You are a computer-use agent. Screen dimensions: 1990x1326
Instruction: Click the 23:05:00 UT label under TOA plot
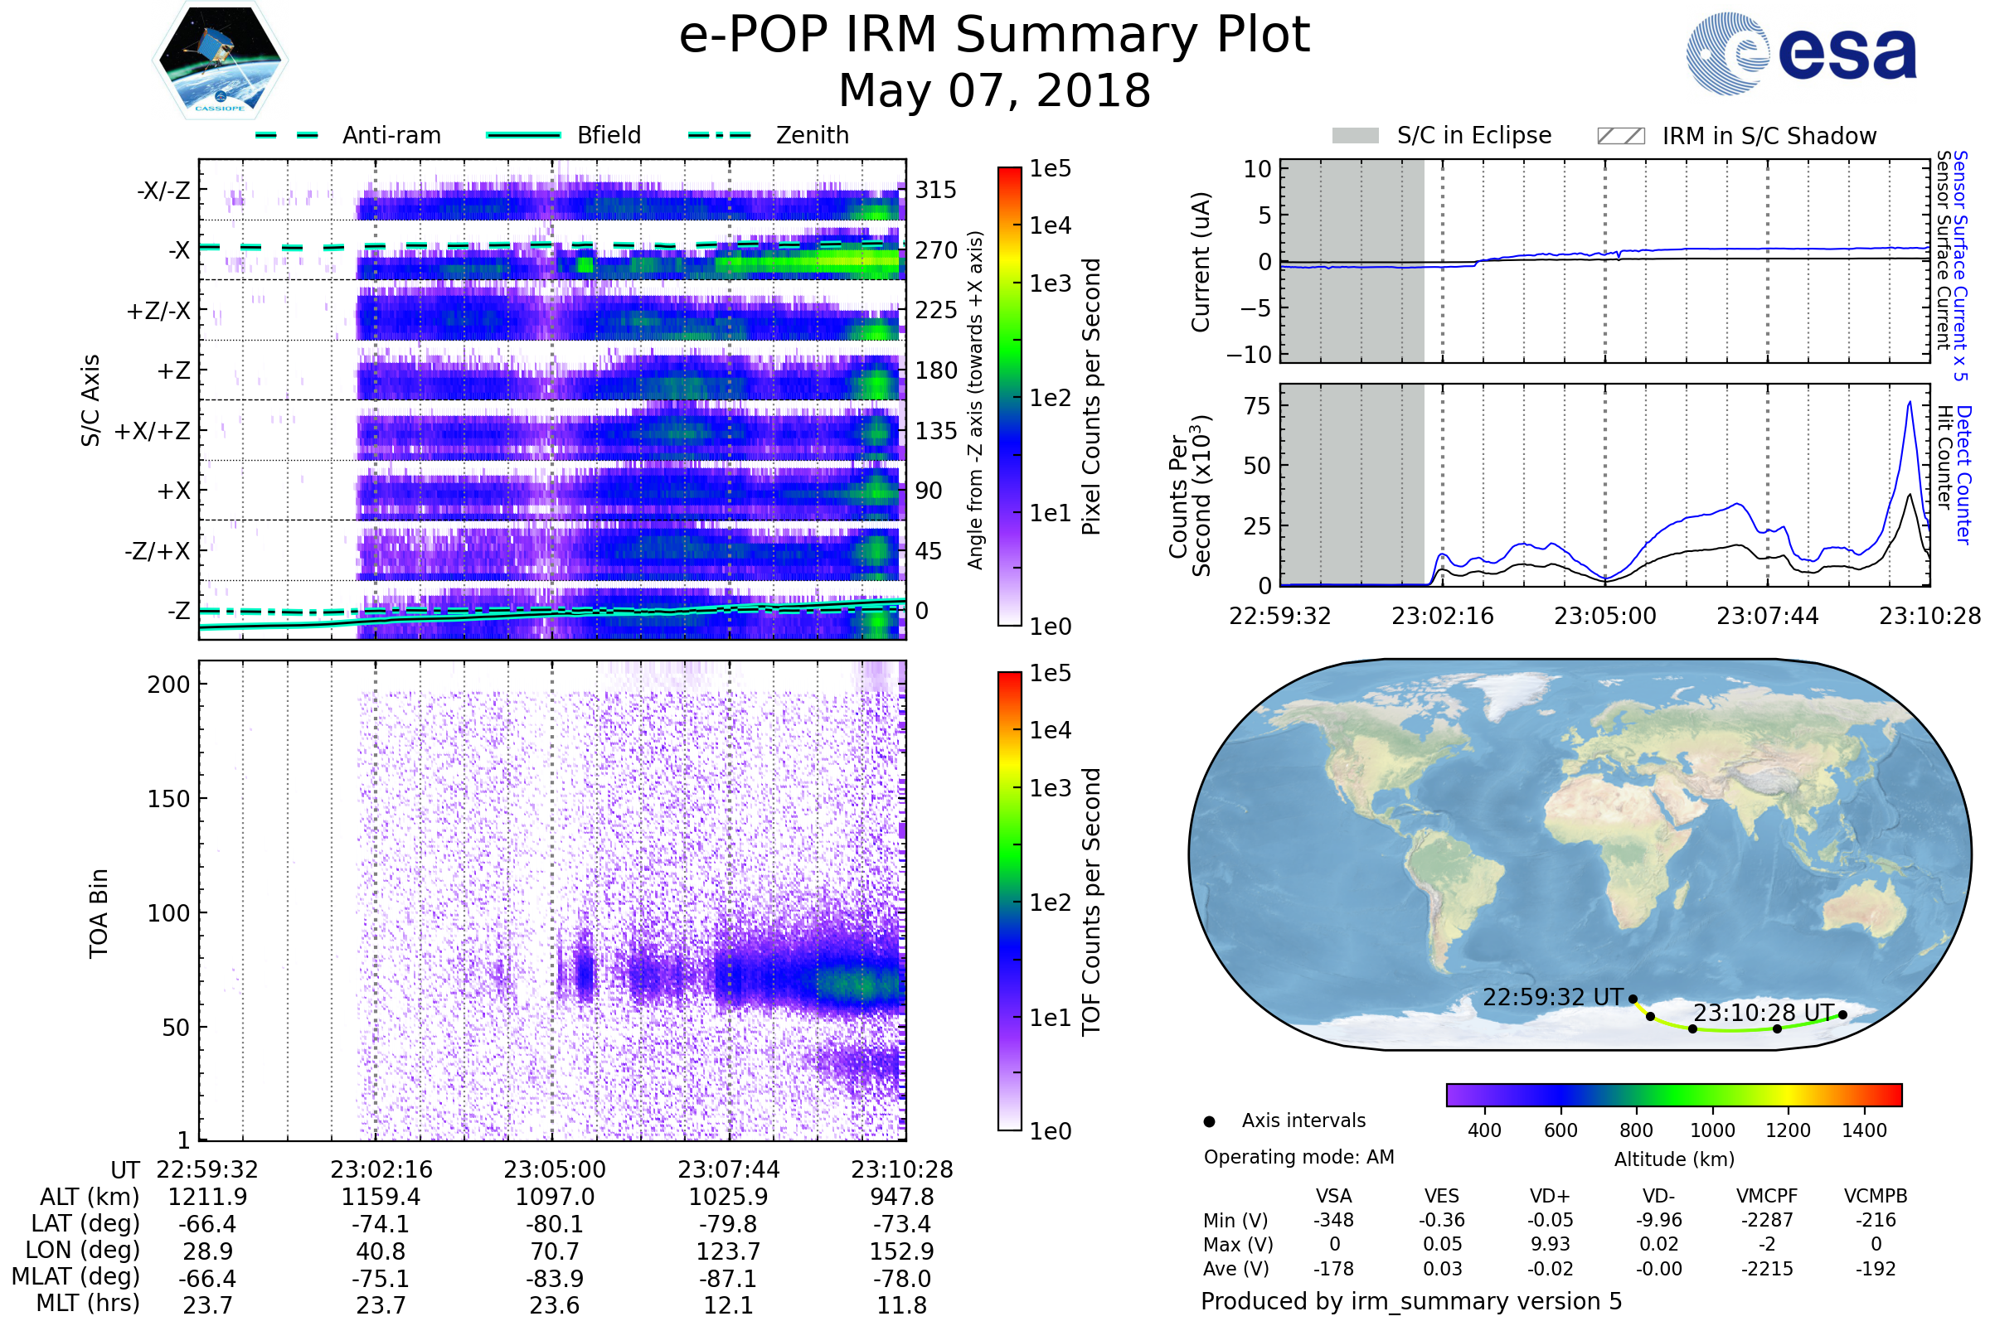[x=554, y=1169]
